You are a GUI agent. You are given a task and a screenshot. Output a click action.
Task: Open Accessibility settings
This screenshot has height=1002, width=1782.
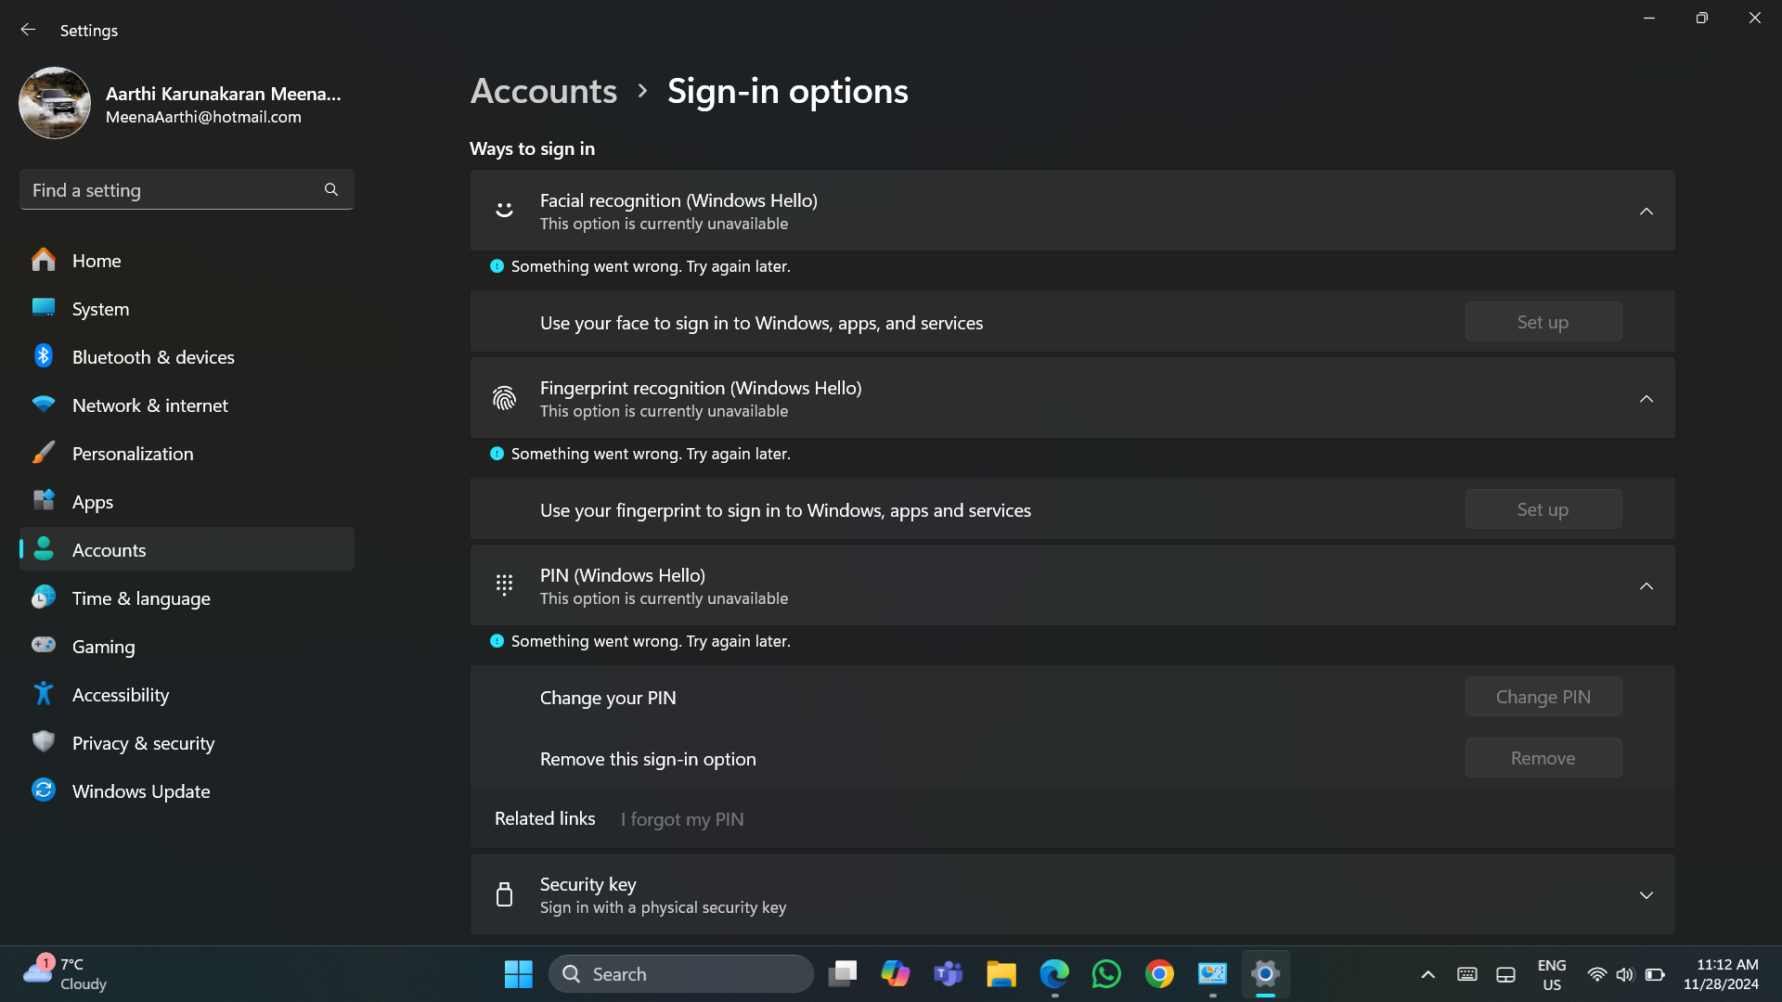click(187, 695)
